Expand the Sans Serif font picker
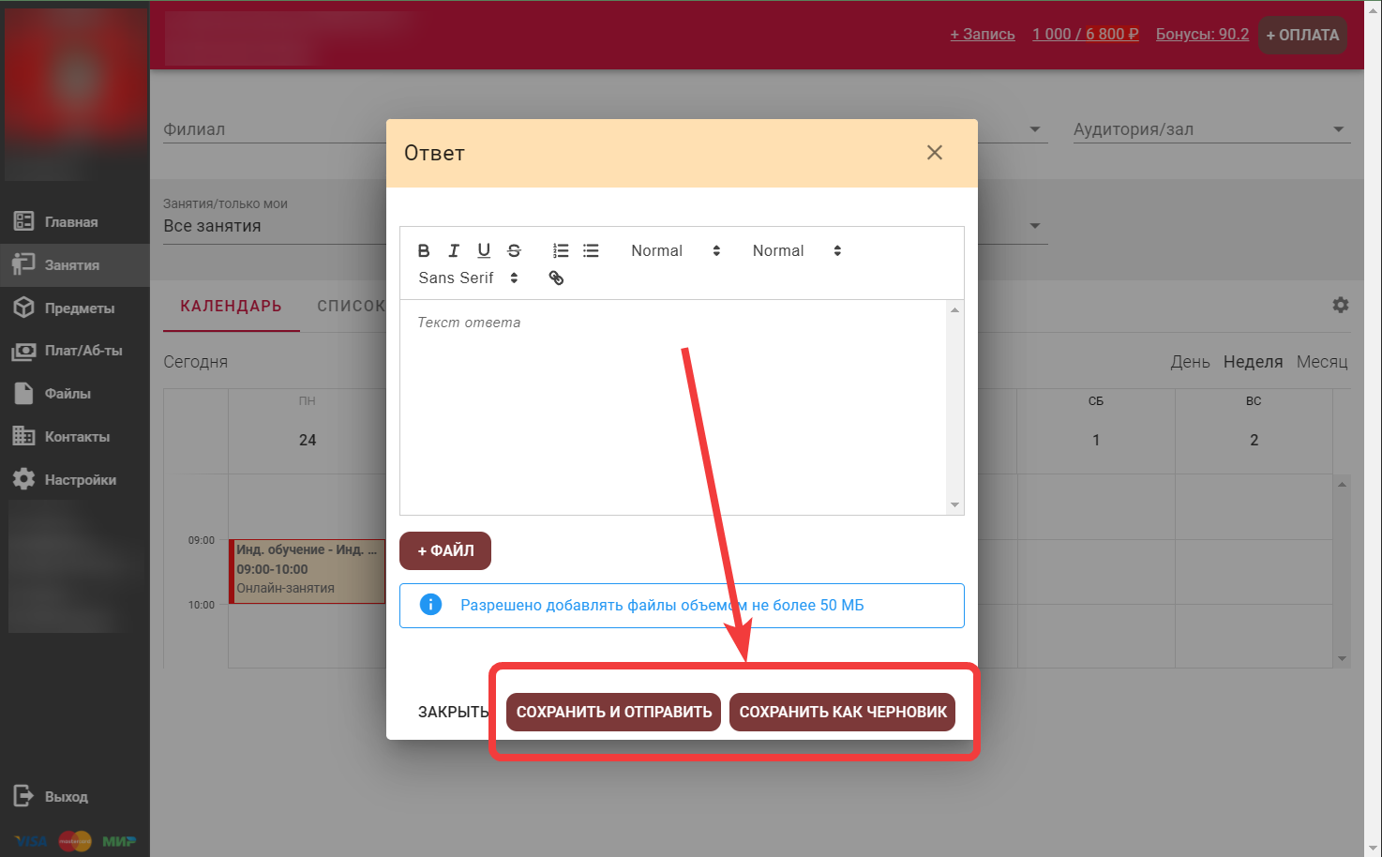 coord(468,278)
